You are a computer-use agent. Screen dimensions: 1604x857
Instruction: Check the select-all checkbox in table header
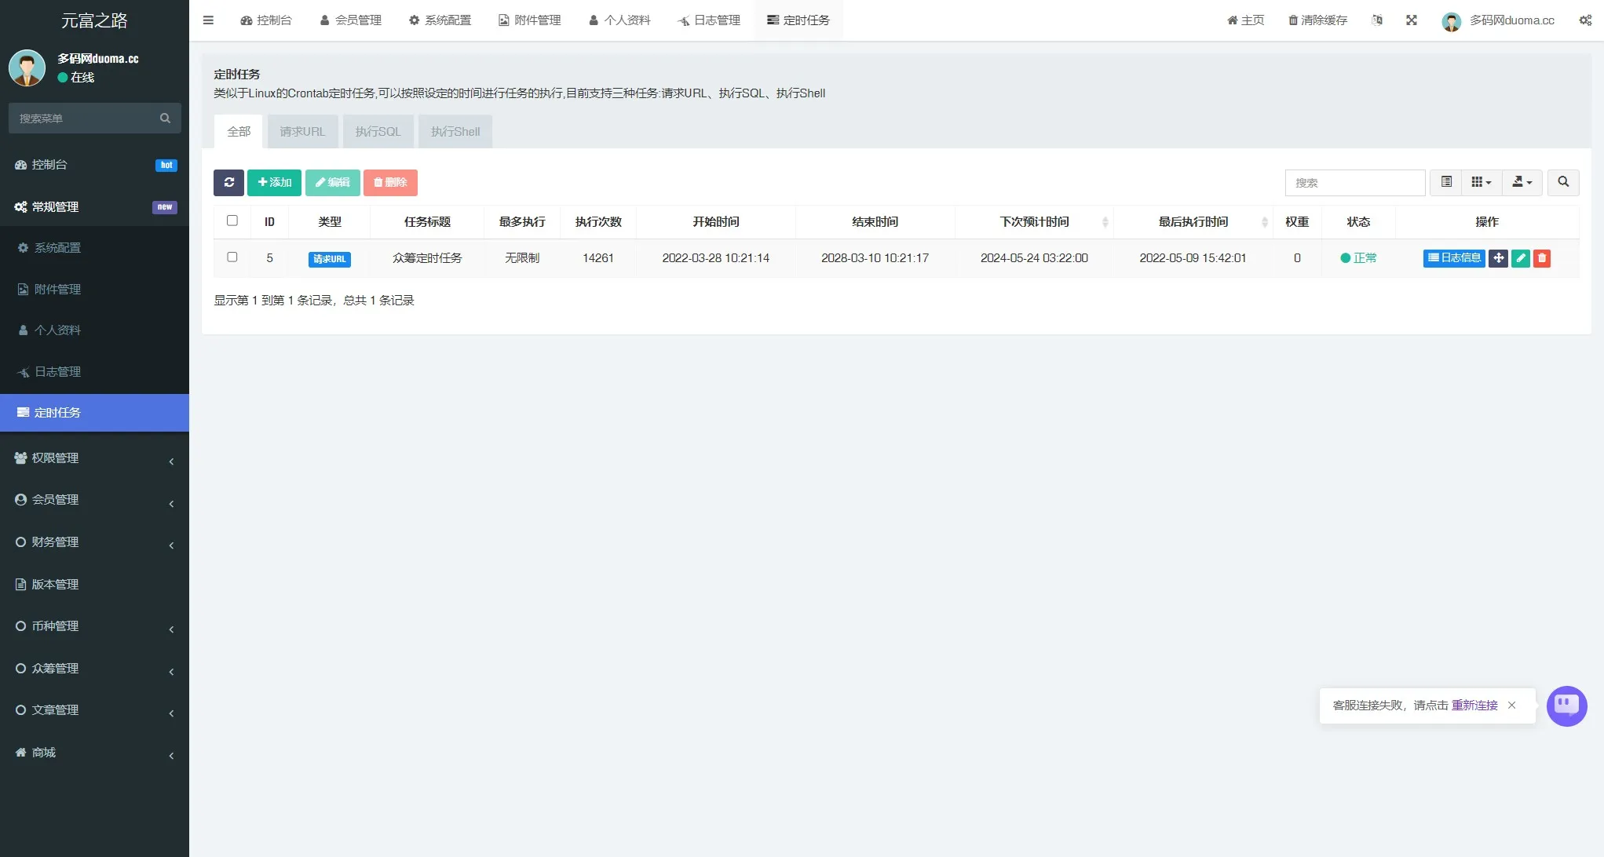point(232,221)
